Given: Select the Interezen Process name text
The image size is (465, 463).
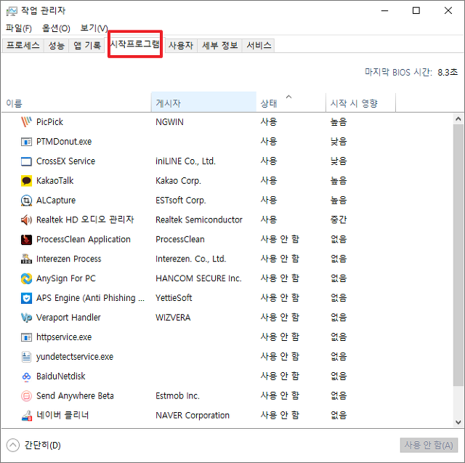Looking at the screenshot, I should (x=68, y=259).
